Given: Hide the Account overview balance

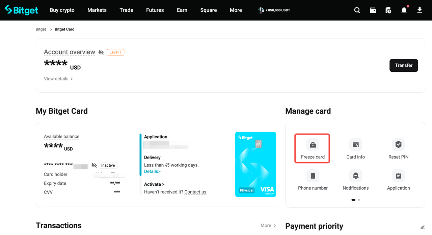Looking at the screenshot, I should [x=101, y=52].
